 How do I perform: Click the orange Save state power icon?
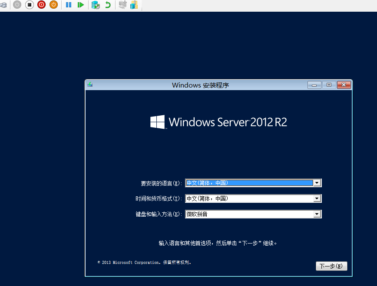point(53,5)
